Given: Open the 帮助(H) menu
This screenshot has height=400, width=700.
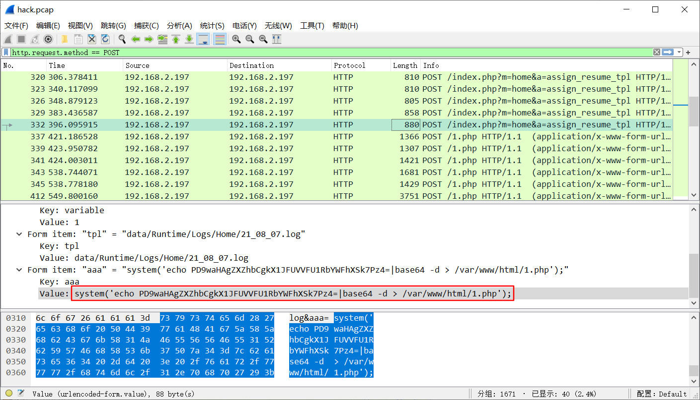Looking at the screenshot, I should click(345, 26).
